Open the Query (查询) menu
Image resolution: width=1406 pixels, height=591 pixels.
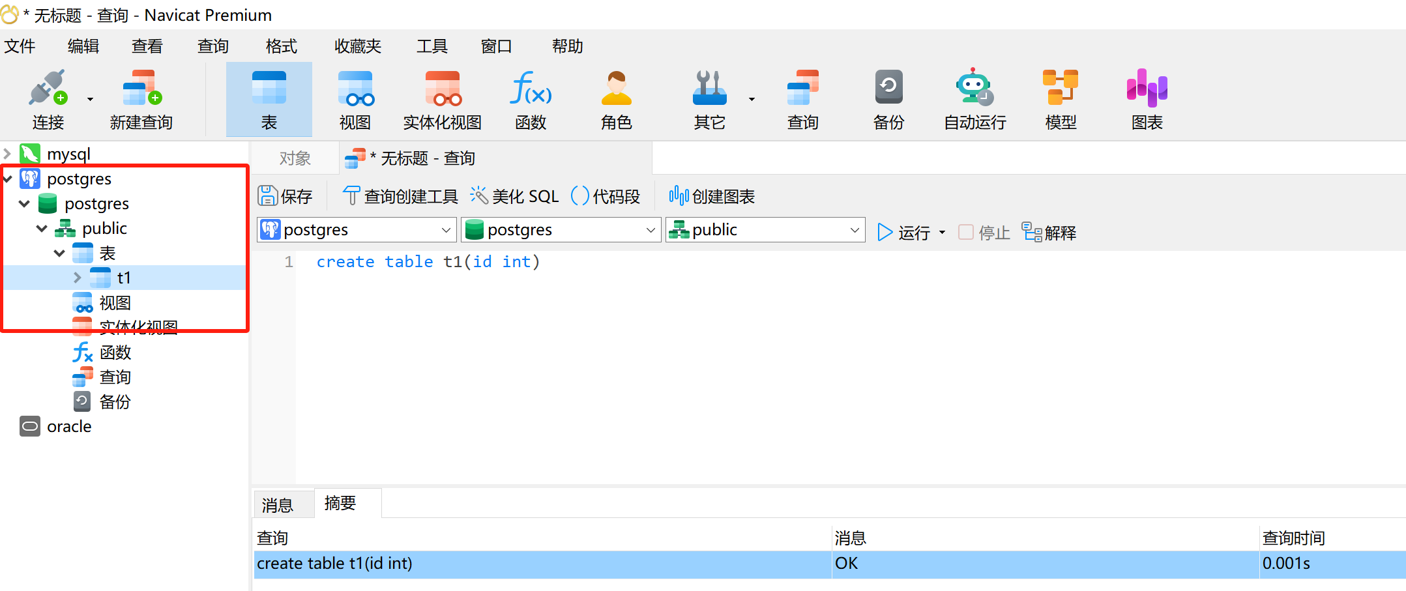pyautogui.click(x=213, y=46)
